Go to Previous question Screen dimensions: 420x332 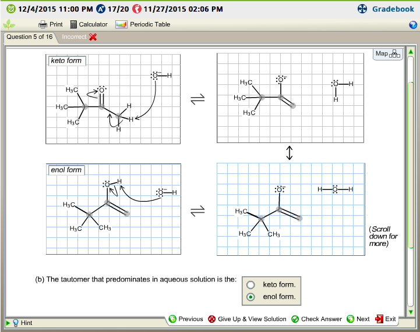pos(186,319)
